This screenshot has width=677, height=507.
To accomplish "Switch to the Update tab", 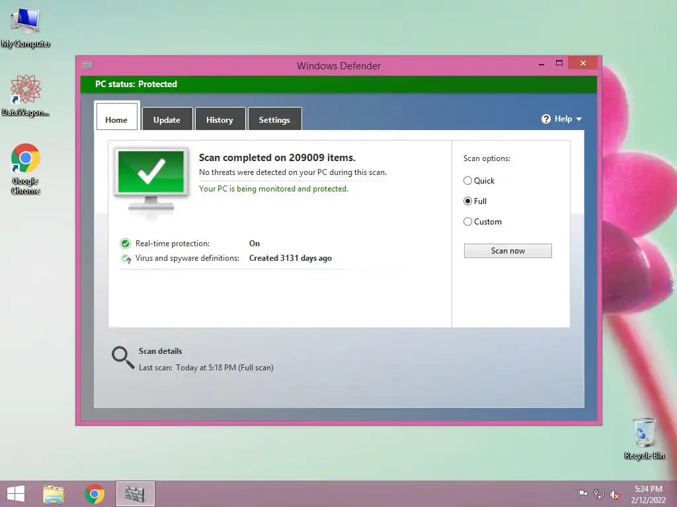I will click(x=167, y=119).
